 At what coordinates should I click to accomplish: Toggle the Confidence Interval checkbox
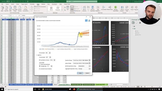tap(40, 60)
